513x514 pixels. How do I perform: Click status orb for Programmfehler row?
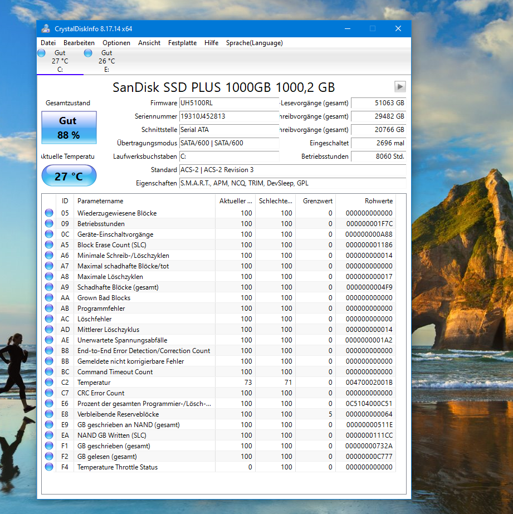click(49, 308)
